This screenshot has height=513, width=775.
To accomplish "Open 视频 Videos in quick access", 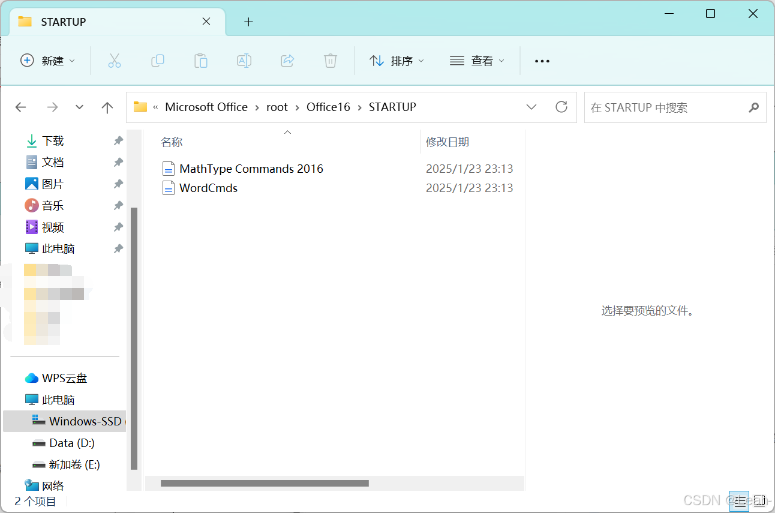I will [x=53, y=227].
